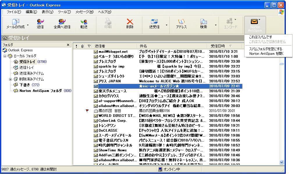The image size is (298, 174).
Task: Select the トレンドワン message
Action: 167,126
